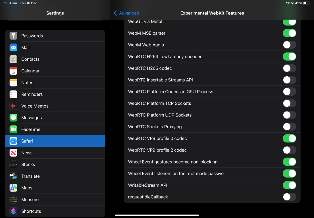The image size is (314, 218).
Task: Tap the Experimental WebKit Features title
Action: pos(212,13)
